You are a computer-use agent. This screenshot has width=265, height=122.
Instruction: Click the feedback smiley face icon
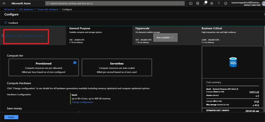[226, 3]
